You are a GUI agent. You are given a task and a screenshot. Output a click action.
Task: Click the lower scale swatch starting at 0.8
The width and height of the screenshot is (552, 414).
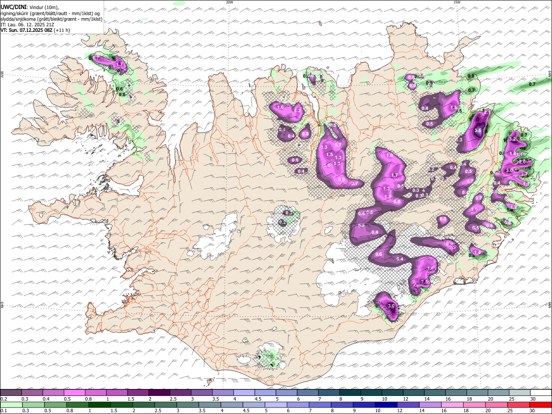point(77,405)
